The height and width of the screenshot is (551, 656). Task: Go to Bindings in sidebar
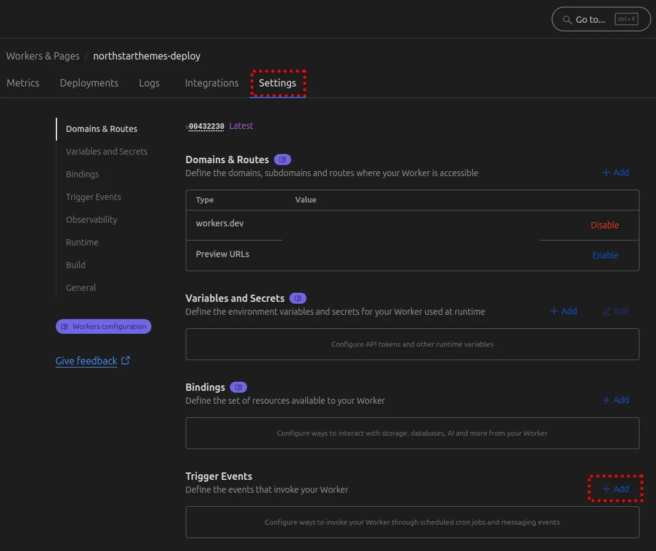point(82,174)
